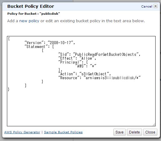This screenshot has width=161, height=141.
Task: Click the empty space below the policy JSON
Action: [81, 107]
